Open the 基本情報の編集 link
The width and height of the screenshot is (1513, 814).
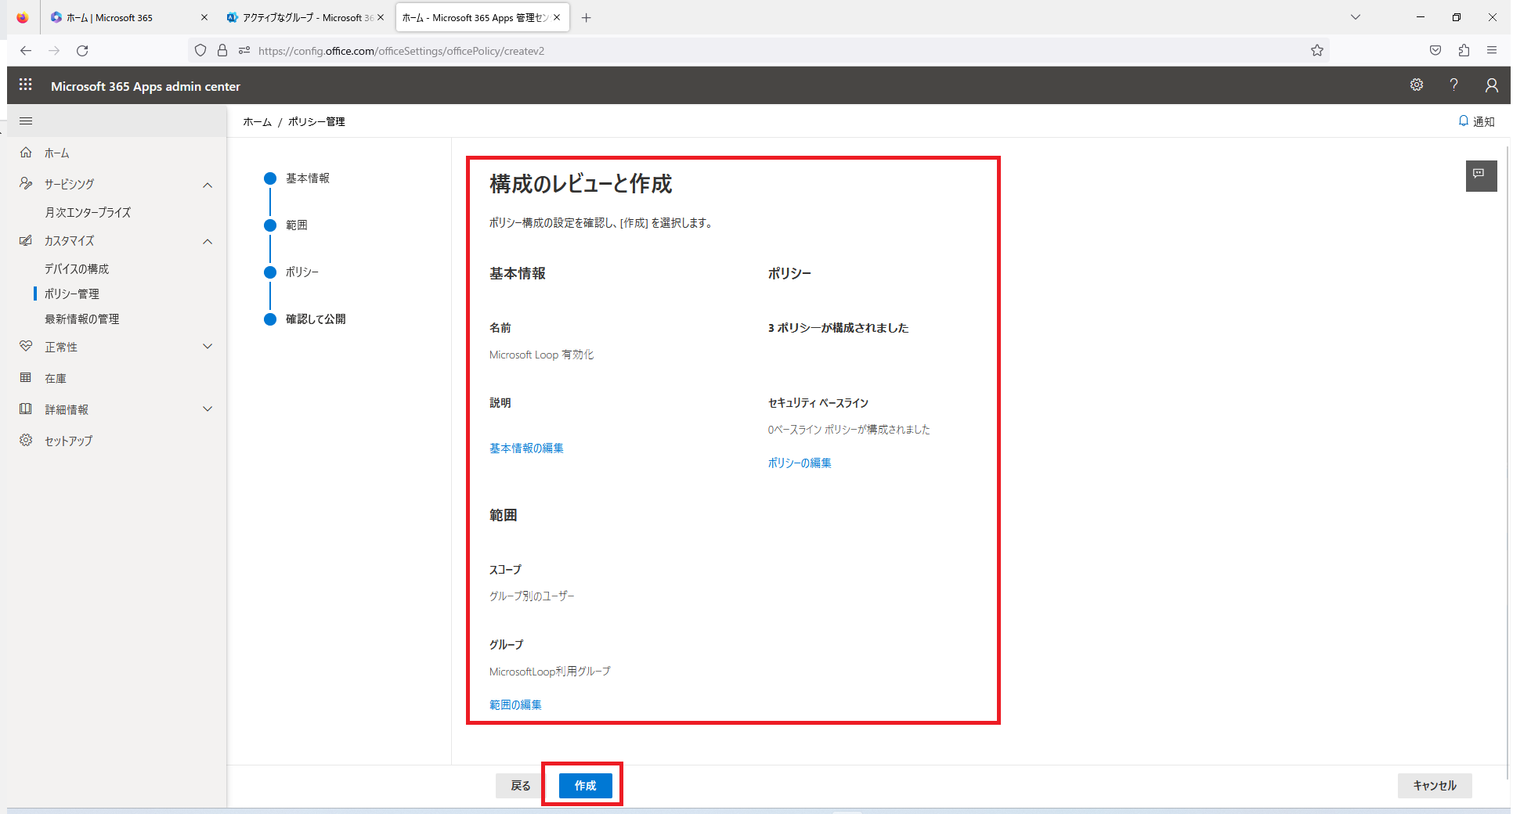click(526, 448)
